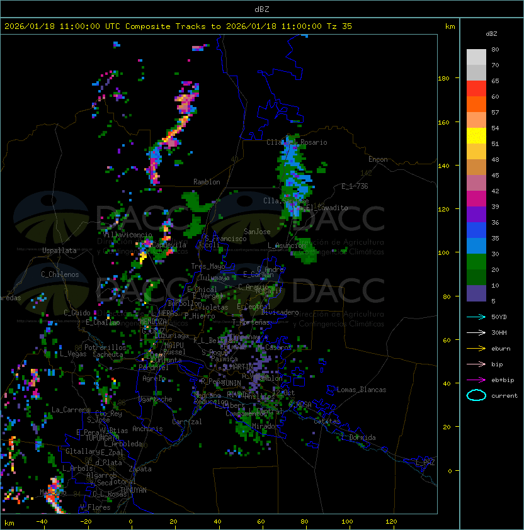Click the Lomas_Blancas map label
This screenshot has width=524, height=530.
tap(362, 390)
